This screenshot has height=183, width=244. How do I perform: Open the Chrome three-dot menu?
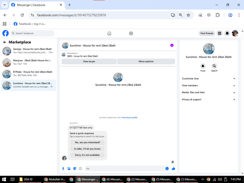[239, 15]
